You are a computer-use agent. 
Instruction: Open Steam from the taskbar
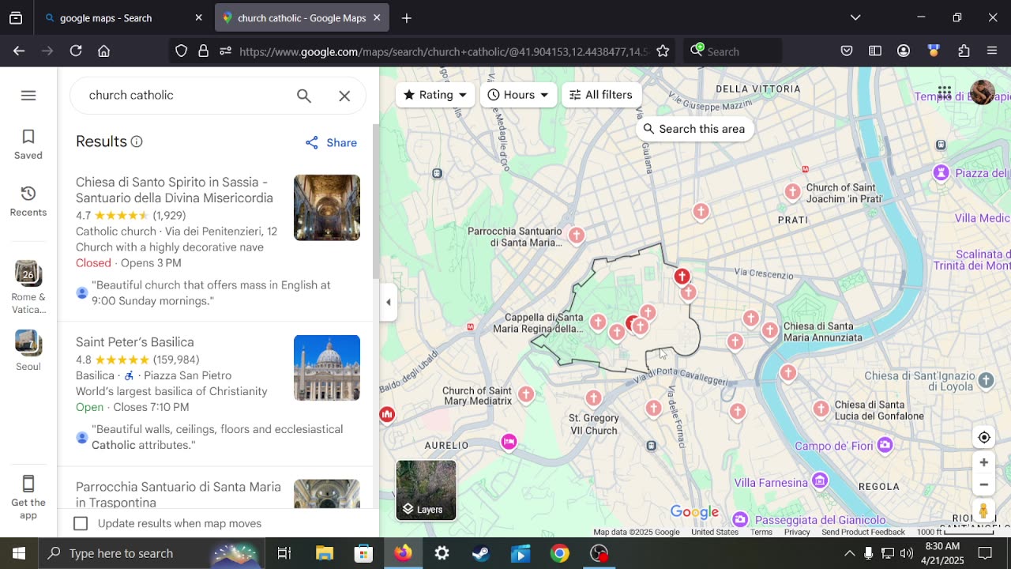481,553
